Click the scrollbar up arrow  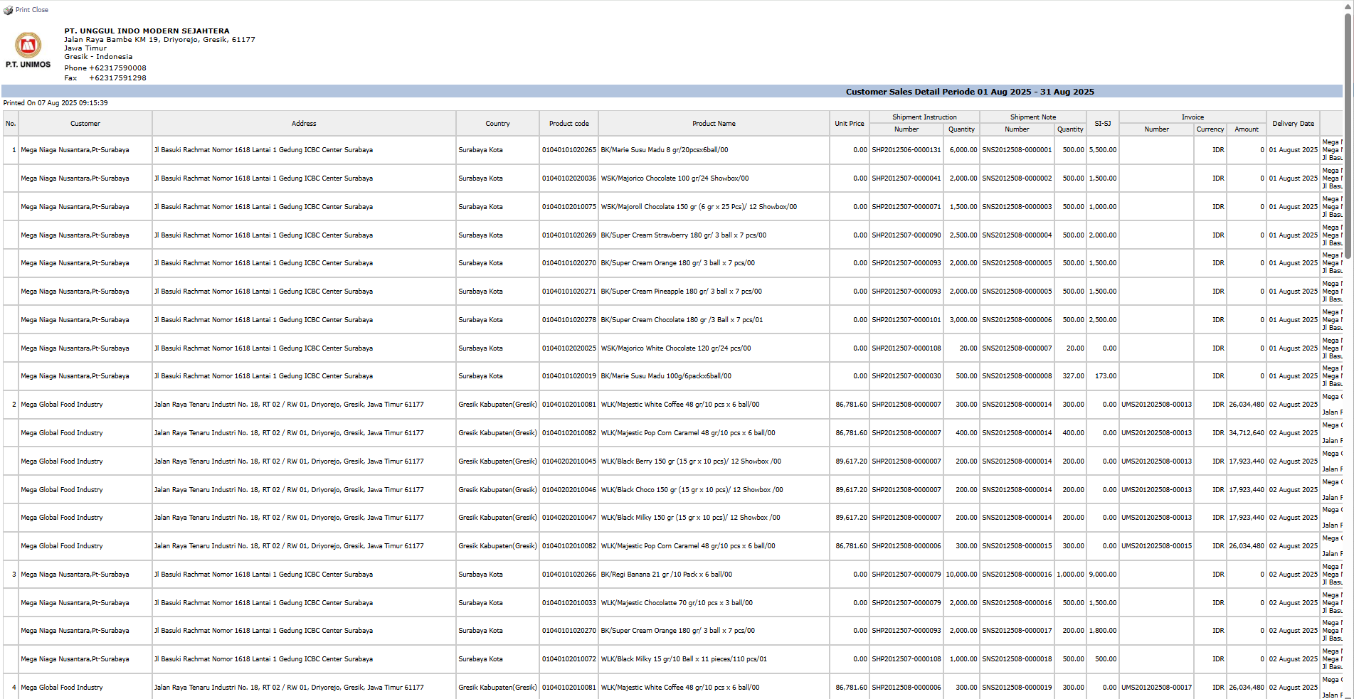(1348, 5)
